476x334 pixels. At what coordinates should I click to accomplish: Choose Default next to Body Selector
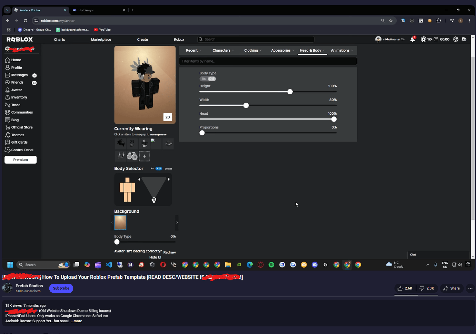click(168, 169)
